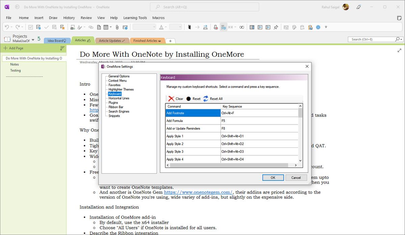Select Highlighter Themes in settings tree

pos(121,90)
